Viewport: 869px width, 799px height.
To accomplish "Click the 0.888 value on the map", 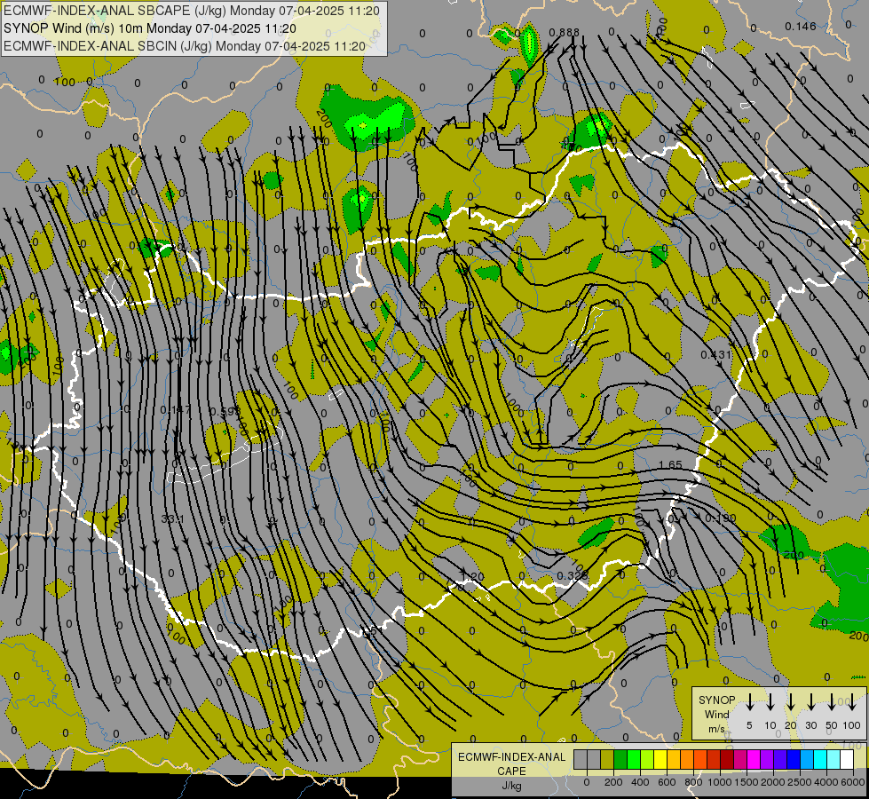I will point(564,33).
